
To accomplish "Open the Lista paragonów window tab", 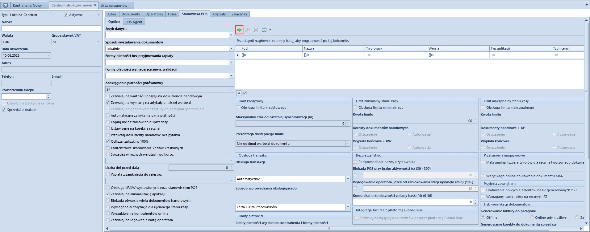I will [x=114, y=6].
